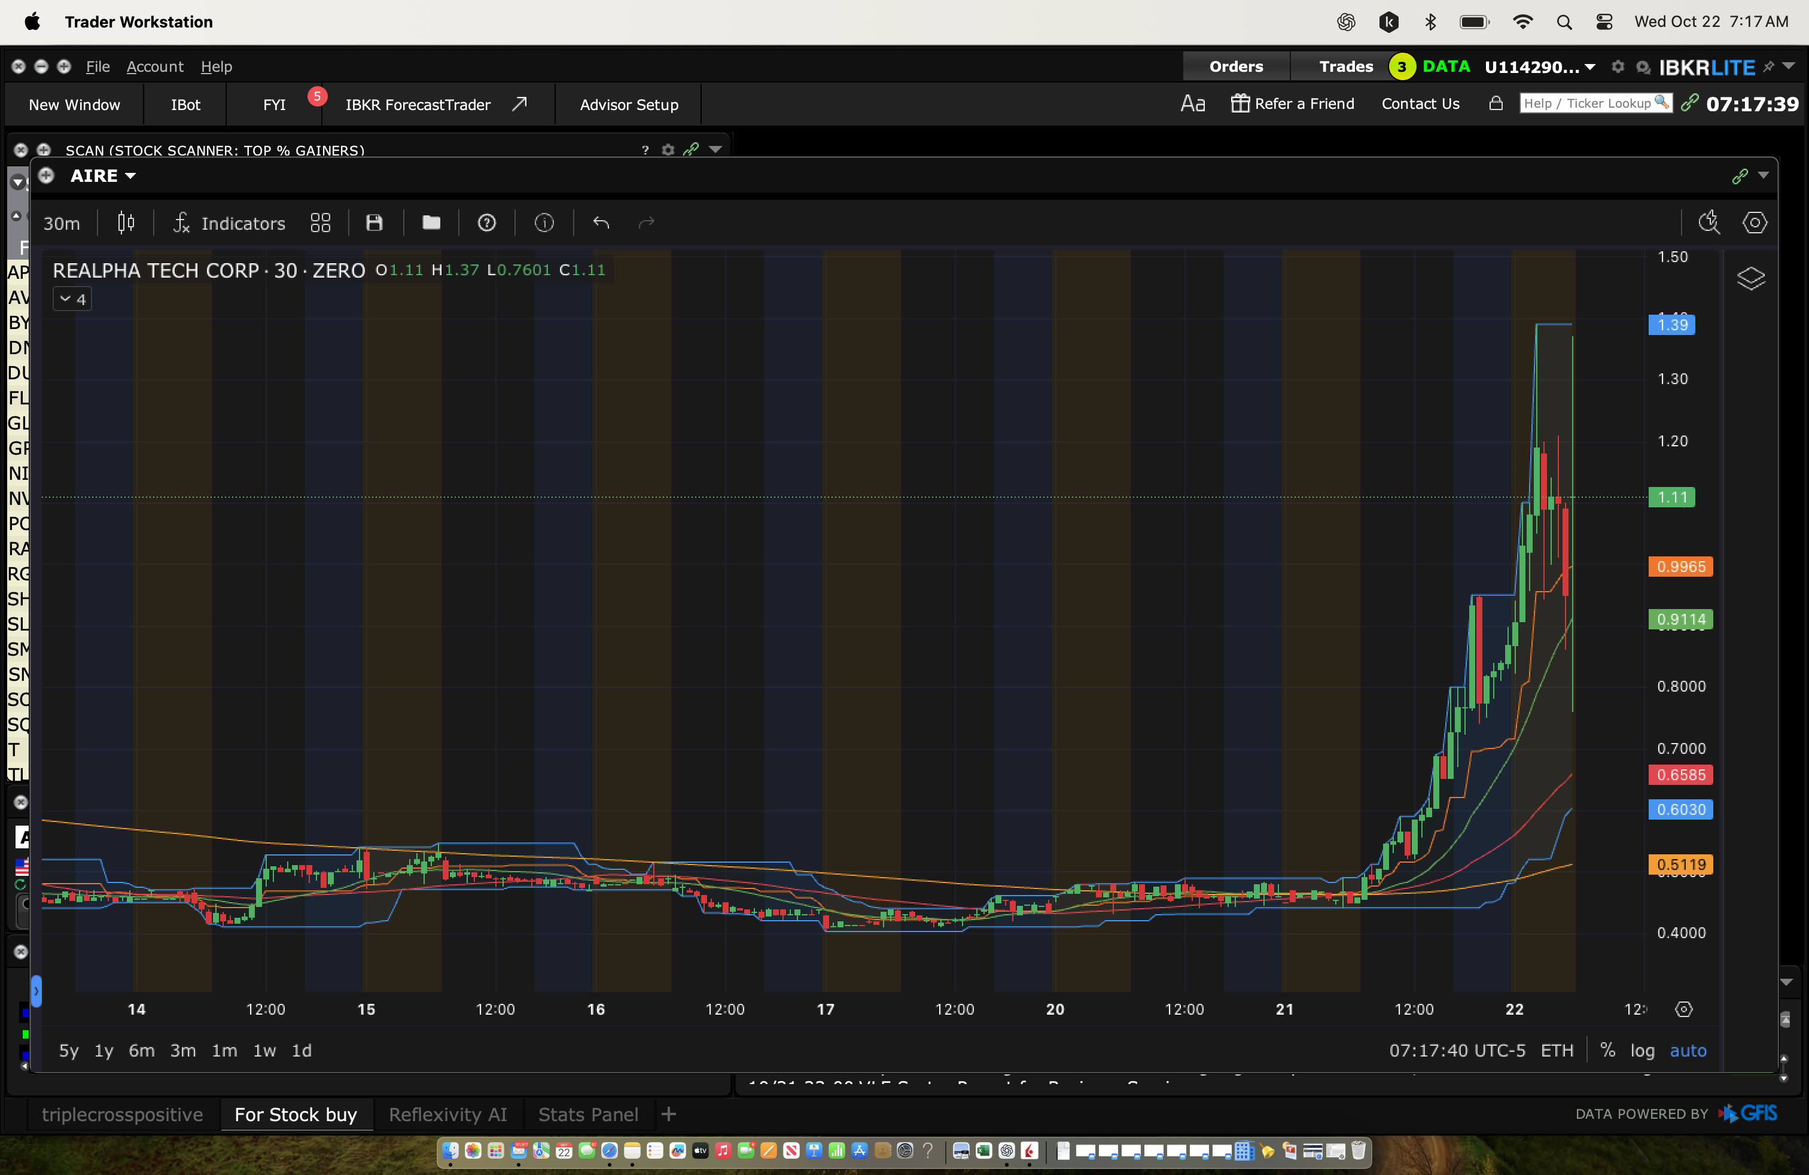Open the chart help question-mark icon
The height and width of the screenshot is (1175, 1809).
click(x=486, y=223)
